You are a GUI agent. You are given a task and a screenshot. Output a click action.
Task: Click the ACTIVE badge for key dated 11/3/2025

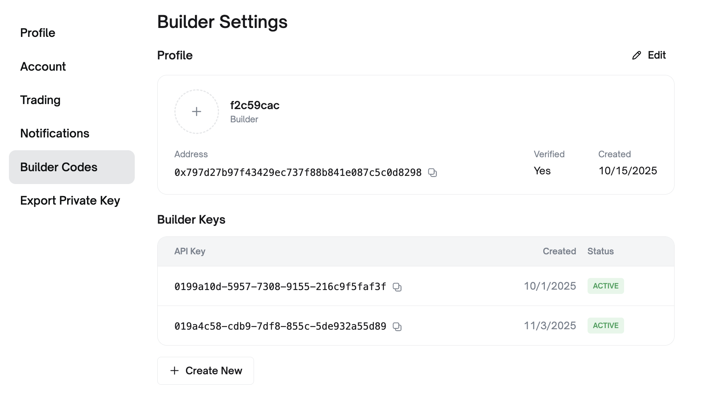pyautogui.click(x=605, y=325)
